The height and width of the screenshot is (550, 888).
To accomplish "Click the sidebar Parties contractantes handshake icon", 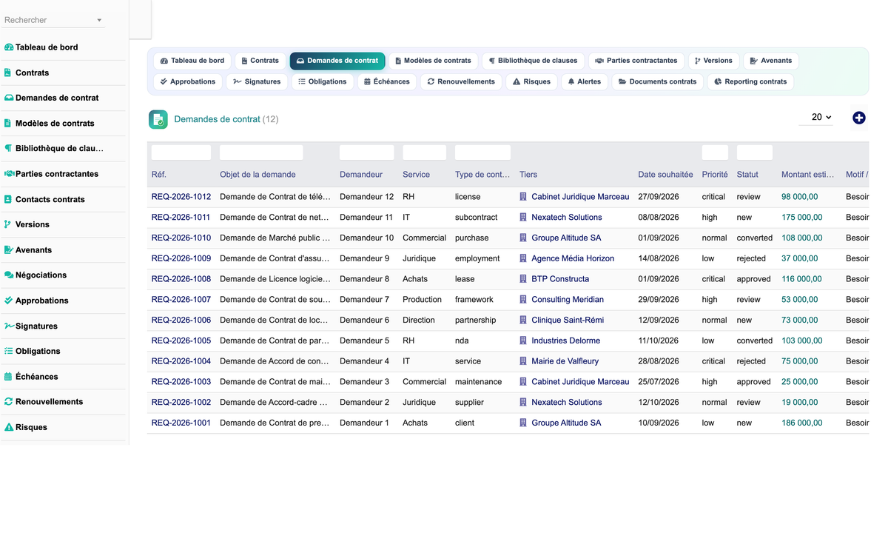I will tap(9, 174).
